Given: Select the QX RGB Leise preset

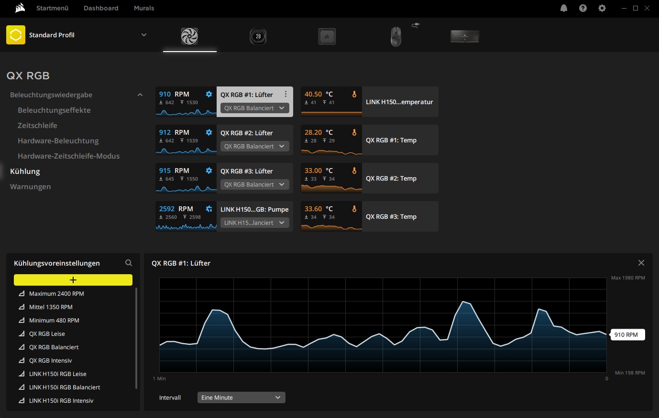Looking at the screenshot, I should tap(47, 334).
